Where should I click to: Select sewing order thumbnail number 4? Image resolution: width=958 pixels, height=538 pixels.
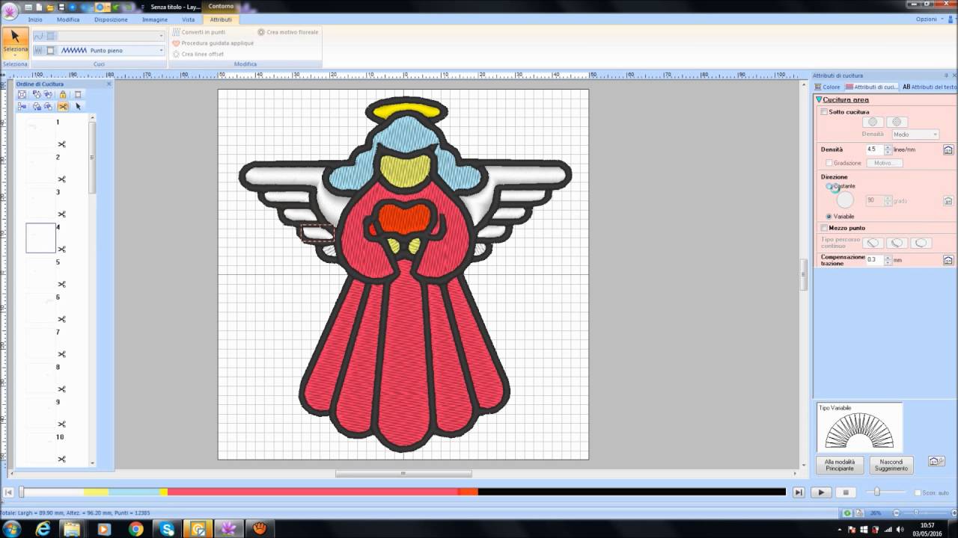click(40, 238)
